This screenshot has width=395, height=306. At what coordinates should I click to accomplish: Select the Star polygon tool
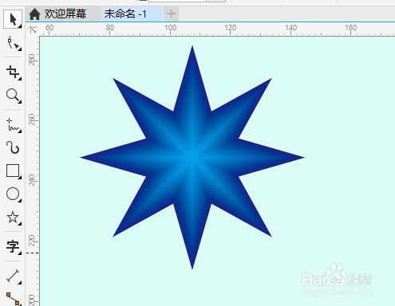[x=13, y=218]
